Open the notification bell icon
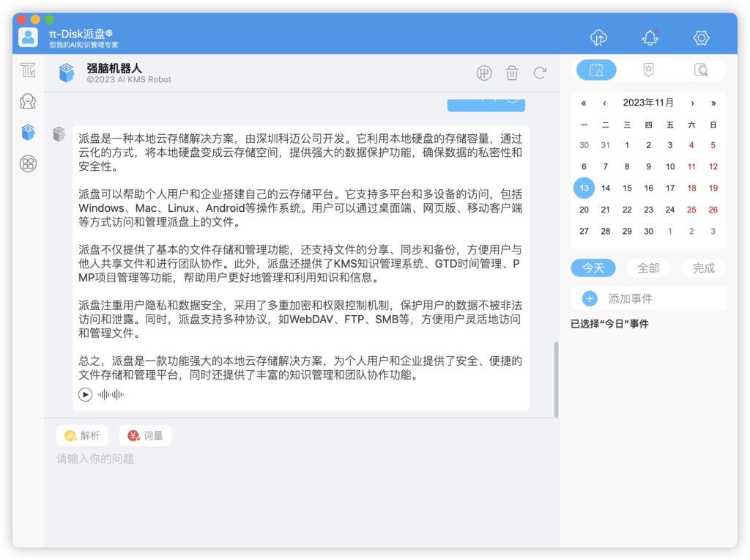This screenshot has width=750, height=560. click(650, 37)
